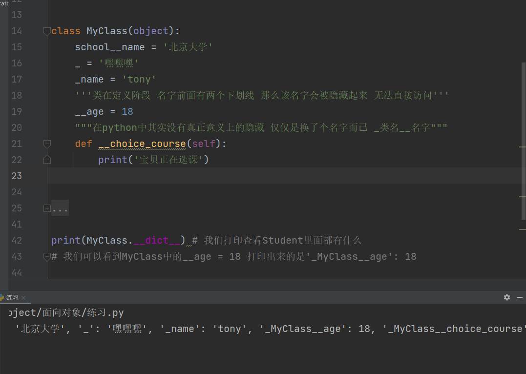Collapse the __choice_course method fold marker
526x374 pixels.
[47, 144]
